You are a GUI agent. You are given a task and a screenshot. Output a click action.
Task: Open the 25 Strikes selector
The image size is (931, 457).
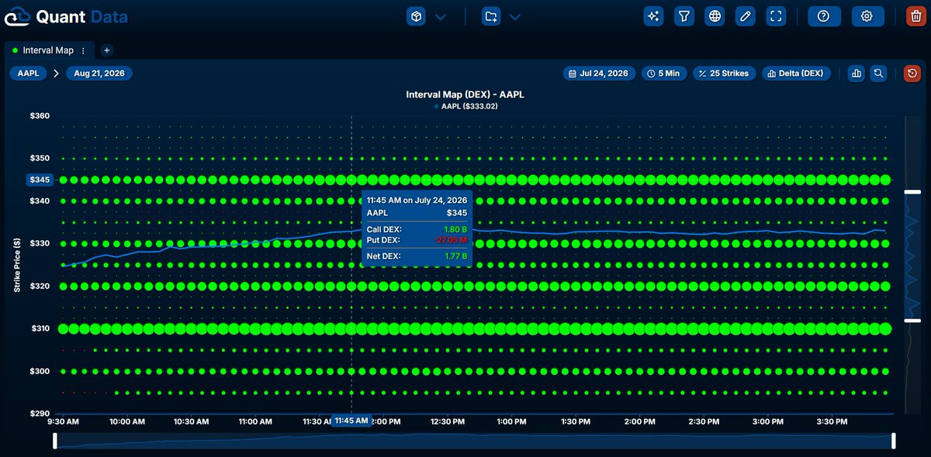tap(724, 74)
